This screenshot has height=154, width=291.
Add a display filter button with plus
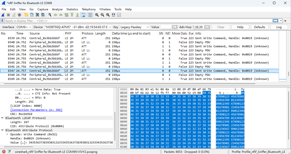[286, 21]
